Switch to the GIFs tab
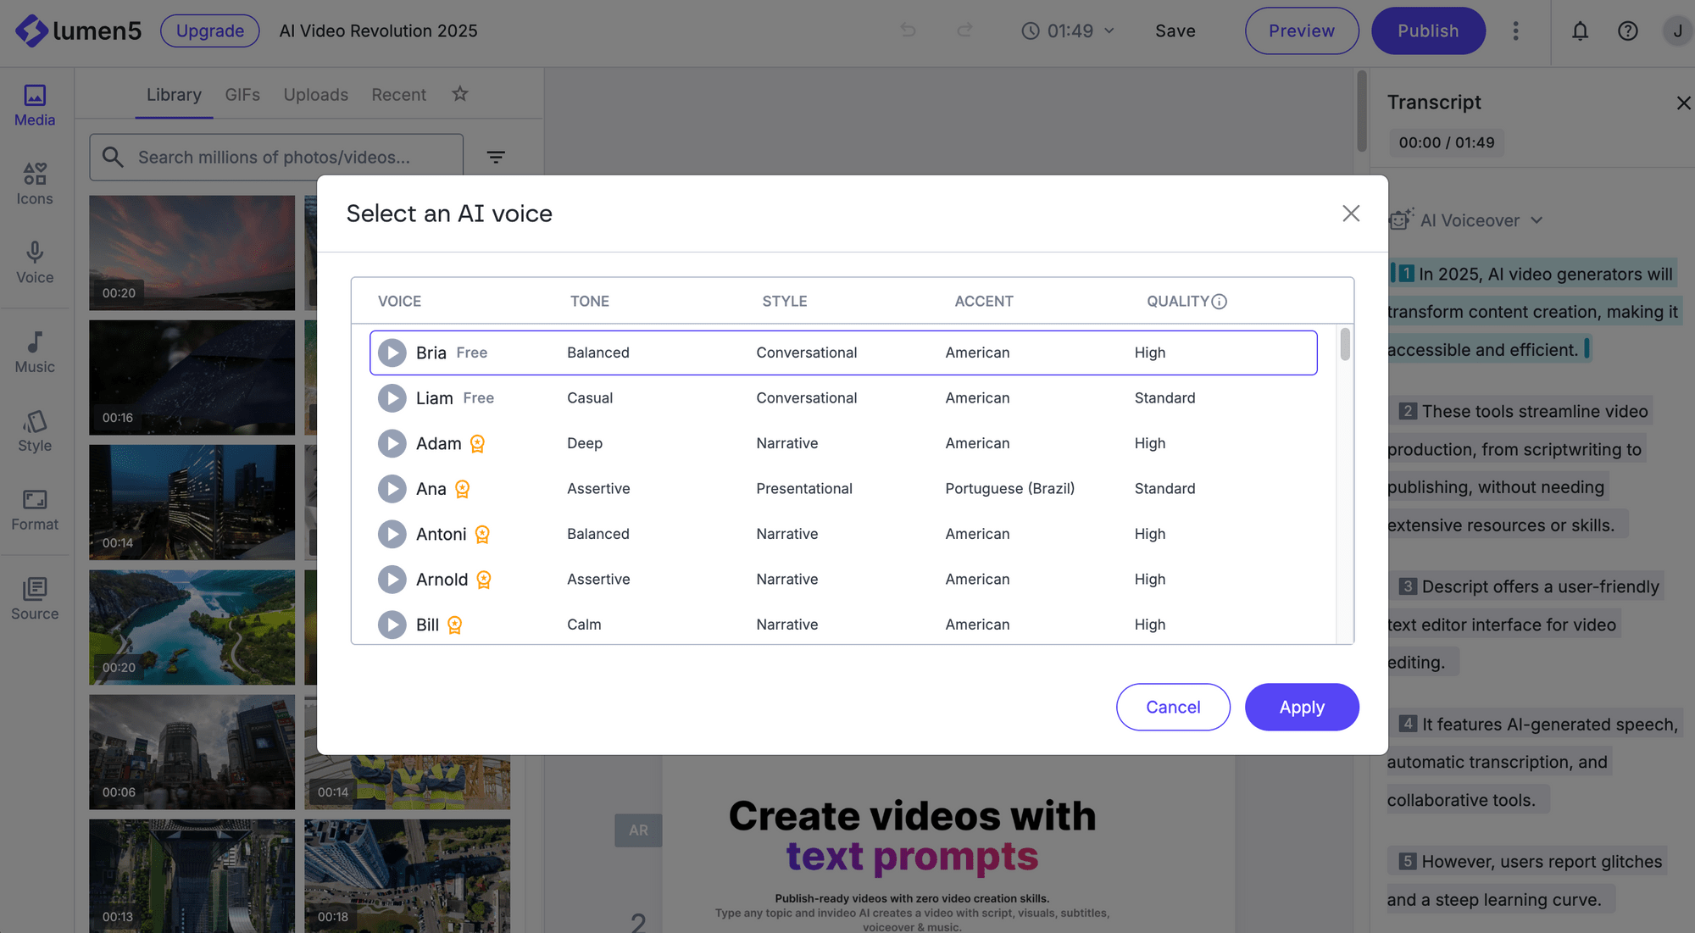The width and height of the screenshot is (1695, 933). pyautogui.click(x=242, y=94)
